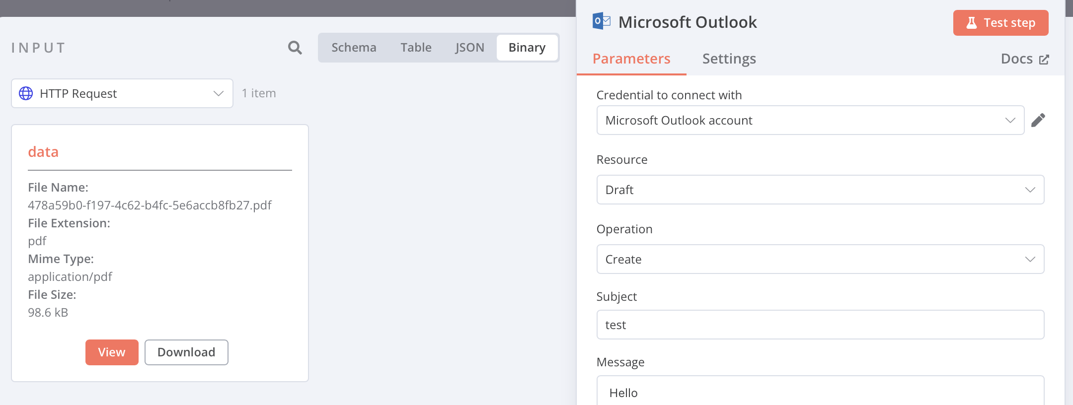Open the Parameters tab
The image size is (1073, 405).
(x=631, y=59)
